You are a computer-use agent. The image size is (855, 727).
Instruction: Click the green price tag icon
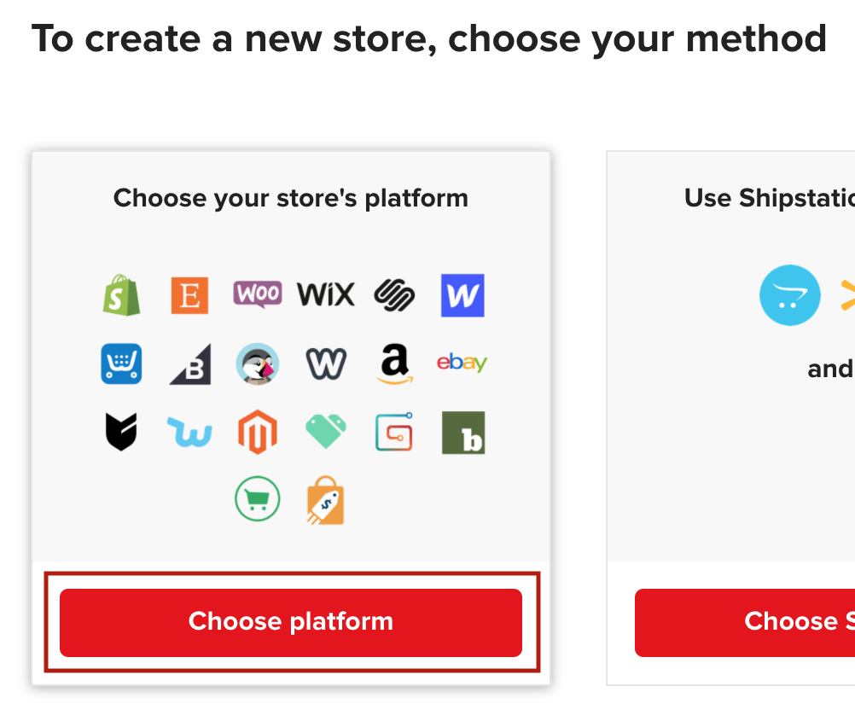click(x=326, y=431)
